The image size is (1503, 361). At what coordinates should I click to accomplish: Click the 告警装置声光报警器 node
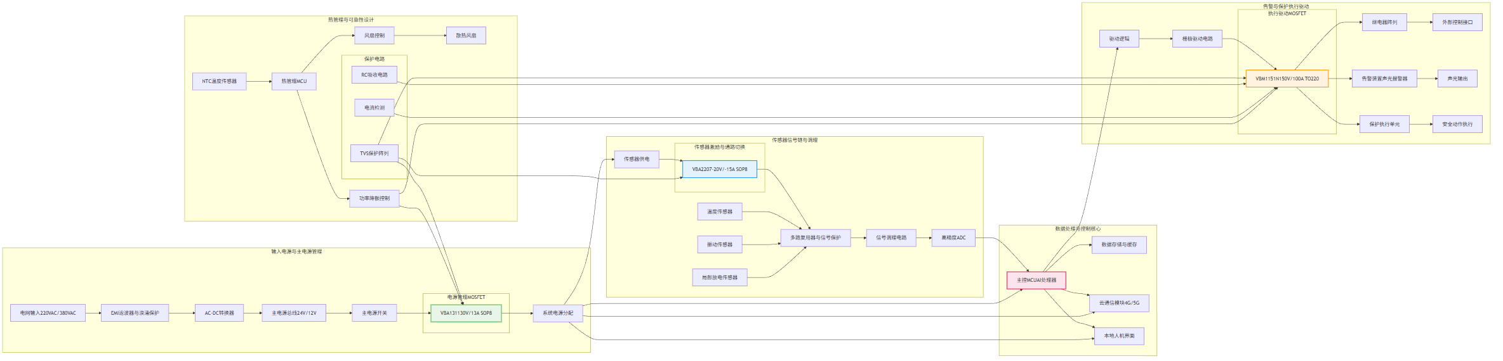[1384, 79]
